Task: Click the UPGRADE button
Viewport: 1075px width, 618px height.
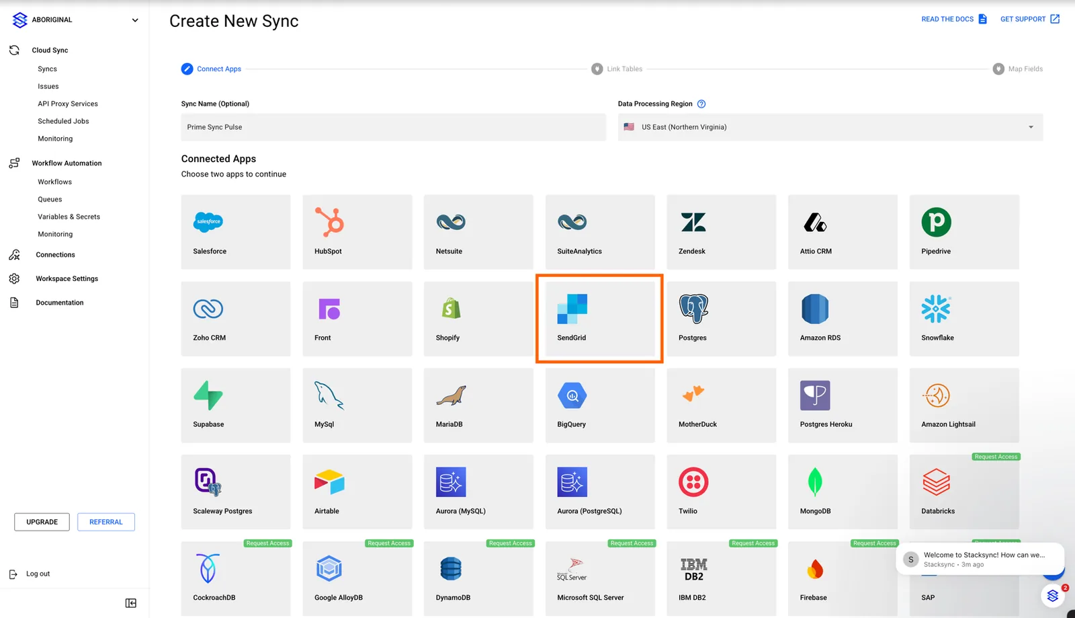Action: 42,522
